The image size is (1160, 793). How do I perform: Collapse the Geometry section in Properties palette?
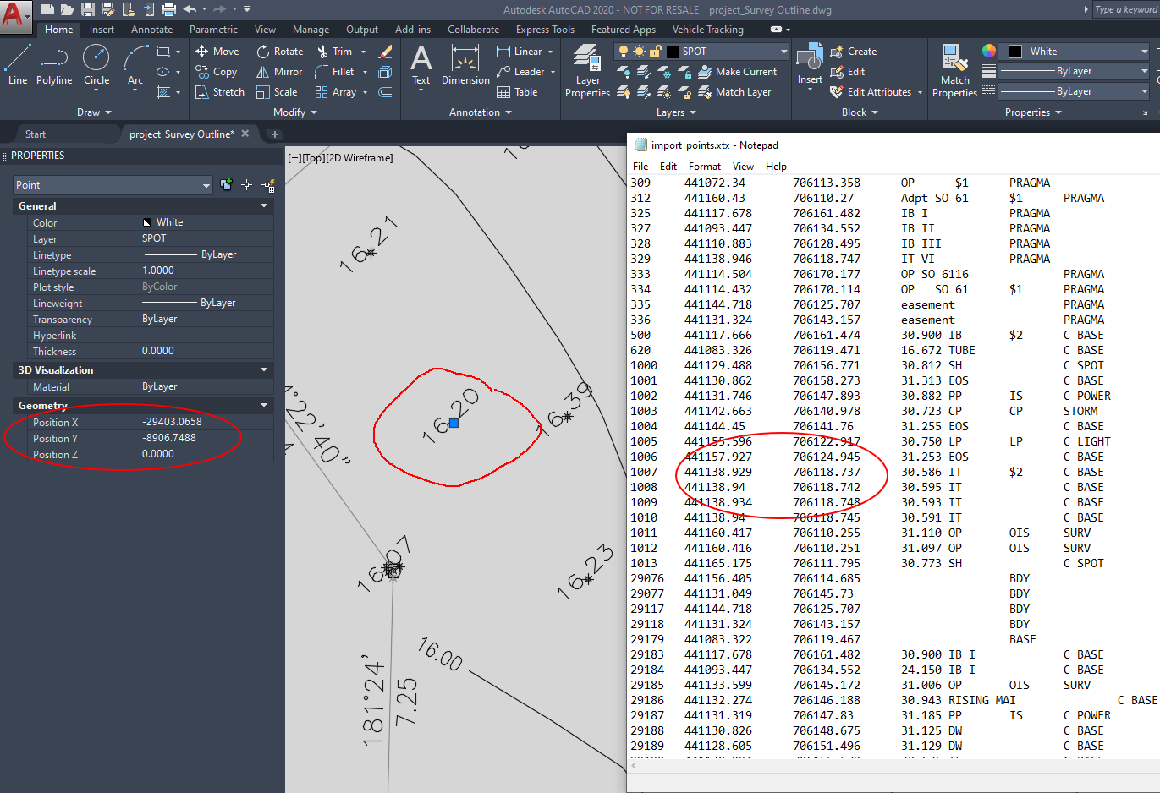(264, 405)
